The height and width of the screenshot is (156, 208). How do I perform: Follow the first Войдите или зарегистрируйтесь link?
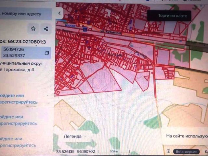(19, 99)
